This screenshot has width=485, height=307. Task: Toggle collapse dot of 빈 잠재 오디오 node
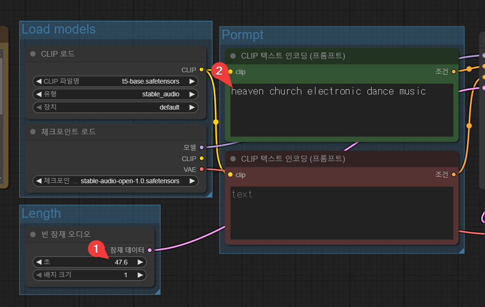33,234
